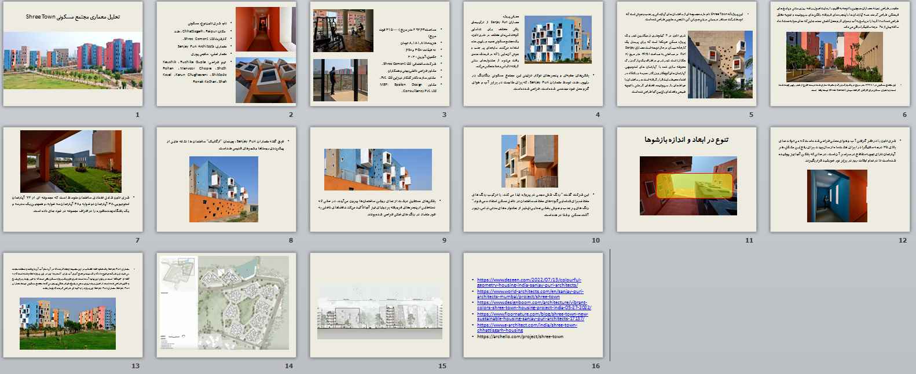Select slide 11 with the yellow highlighted image

pyautogui.click(x=686, y=179)
